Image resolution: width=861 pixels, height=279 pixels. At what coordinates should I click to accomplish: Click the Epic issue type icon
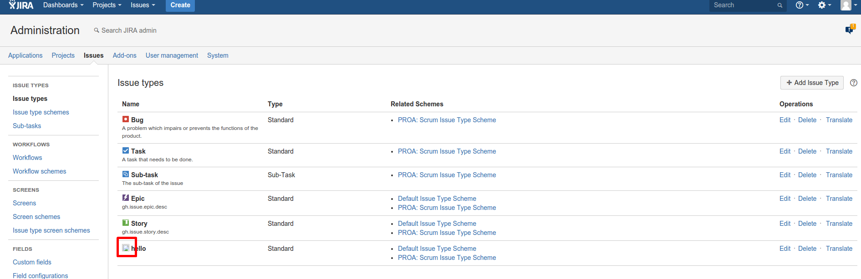point(126,198)
